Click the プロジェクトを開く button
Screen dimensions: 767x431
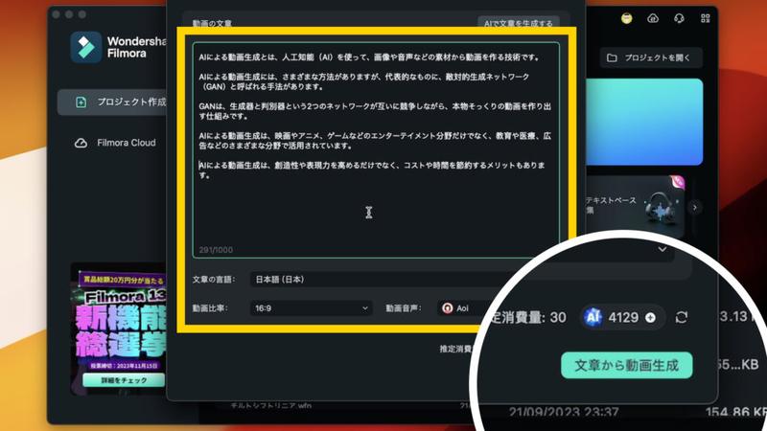tap(651, 57)
